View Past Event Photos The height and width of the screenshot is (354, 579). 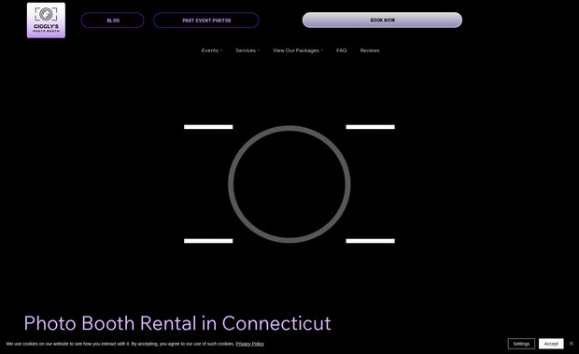(x=206, y=21)
